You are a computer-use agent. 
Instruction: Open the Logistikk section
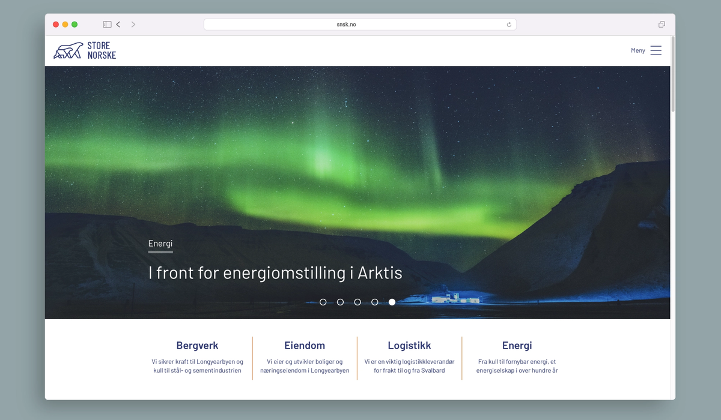click(x=409, y=346)
